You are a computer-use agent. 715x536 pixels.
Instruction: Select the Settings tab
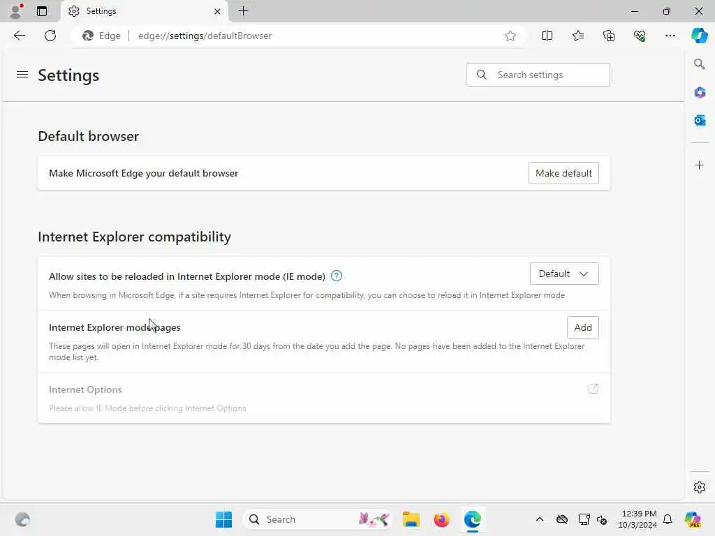coord(144,11)
